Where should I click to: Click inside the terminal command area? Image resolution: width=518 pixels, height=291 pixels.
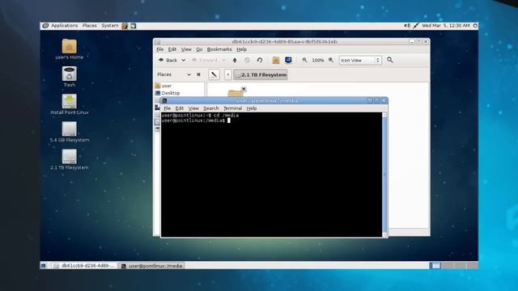(x=271, y=175)
